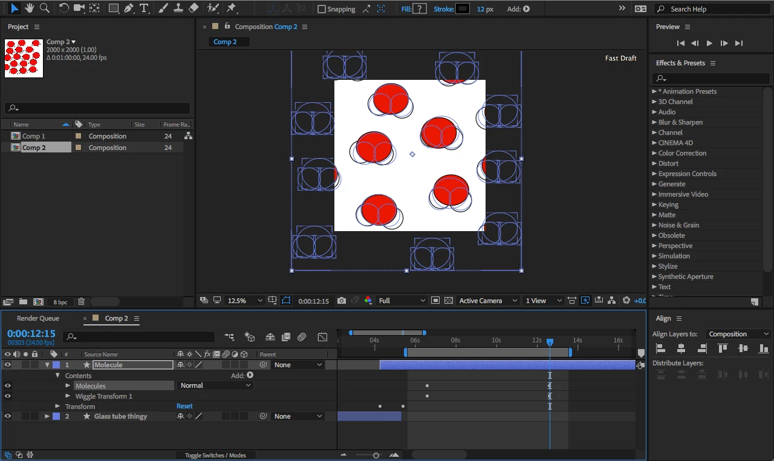The image size is (774, 461).
Task: Toggle visibility of Glass tube thingy layer
Action: click(x=7, y=416)
